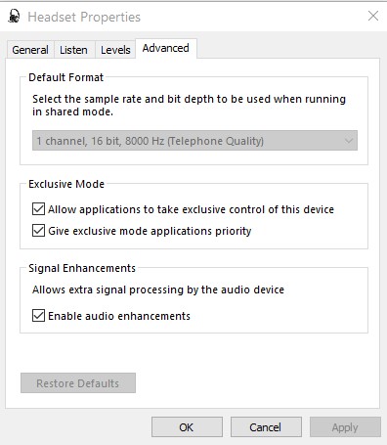Select the Advanced tab
The width and height of the screenshot is (387, 445).
pyautogui.click(x=166, y=48)
